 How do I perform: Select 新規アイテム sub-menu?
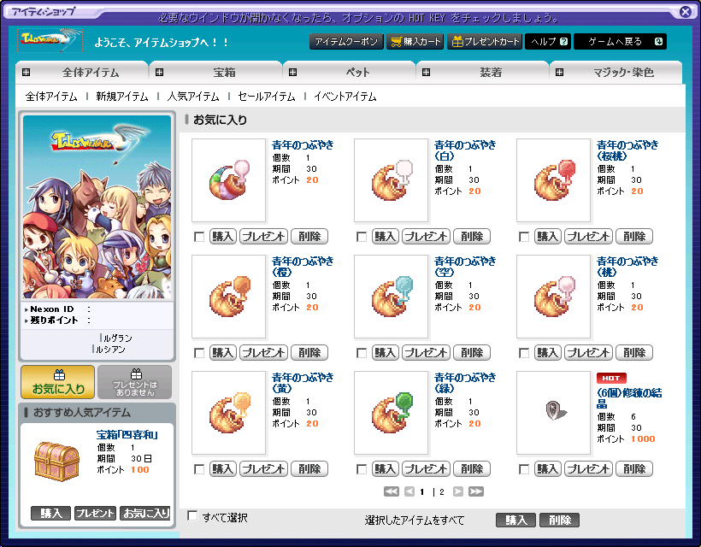122,97
